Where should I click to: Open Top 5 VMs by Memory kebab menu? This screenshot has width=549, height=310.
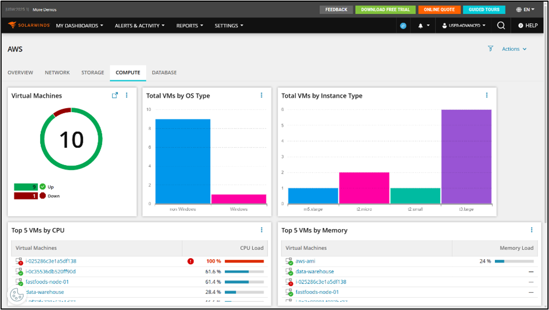point(532,230)
